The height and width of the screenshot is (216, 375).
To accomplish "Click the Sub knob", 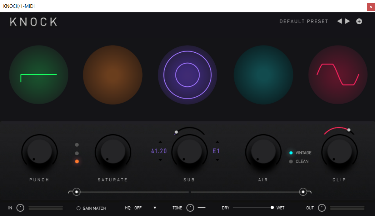I will [189, 152].
